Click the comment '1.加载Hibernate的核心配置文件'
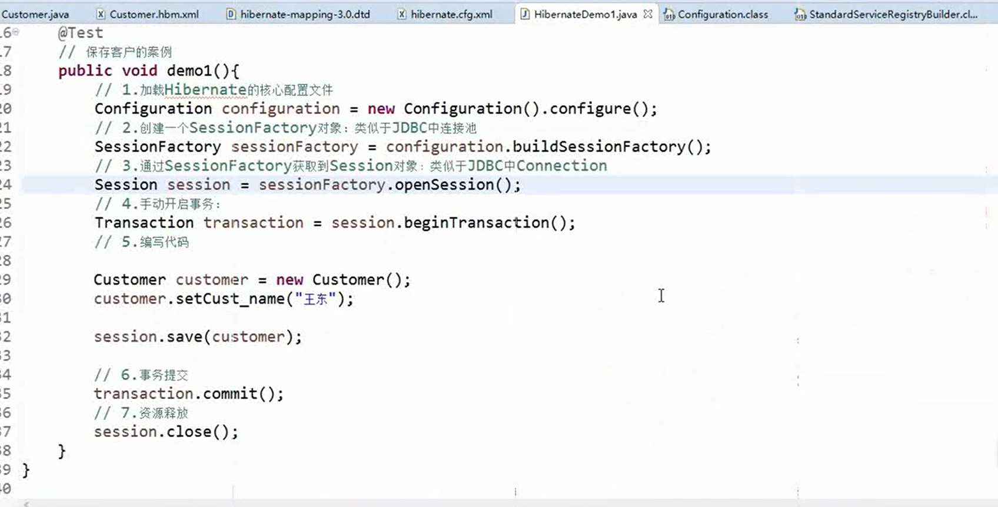The width and height of the screenshot is (998, 507). (214, 90)
